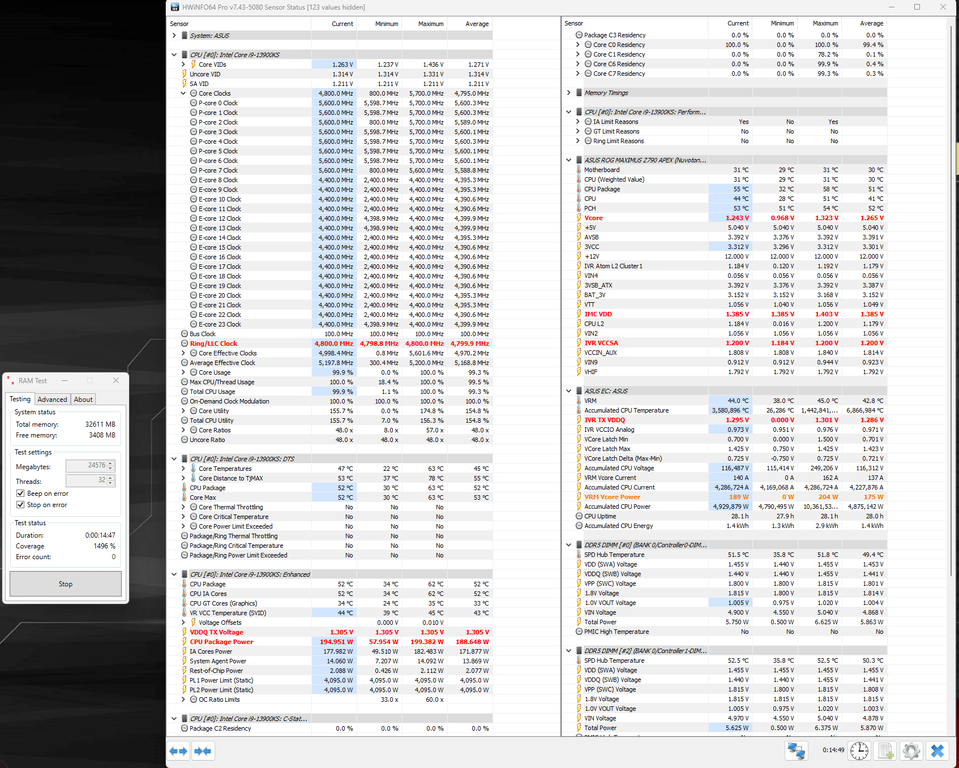Collapse the DDR5 DIMM [#0] group
959x768 pixels.
(x=568, y=545)
